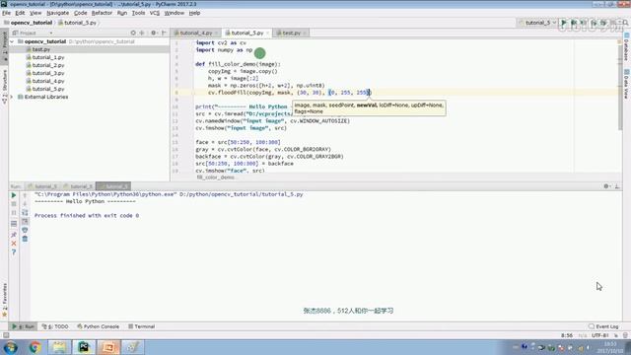
Task: Click opencv_tutorial breadcrumb in navigation bar
Action: click(x=29, y=23)
